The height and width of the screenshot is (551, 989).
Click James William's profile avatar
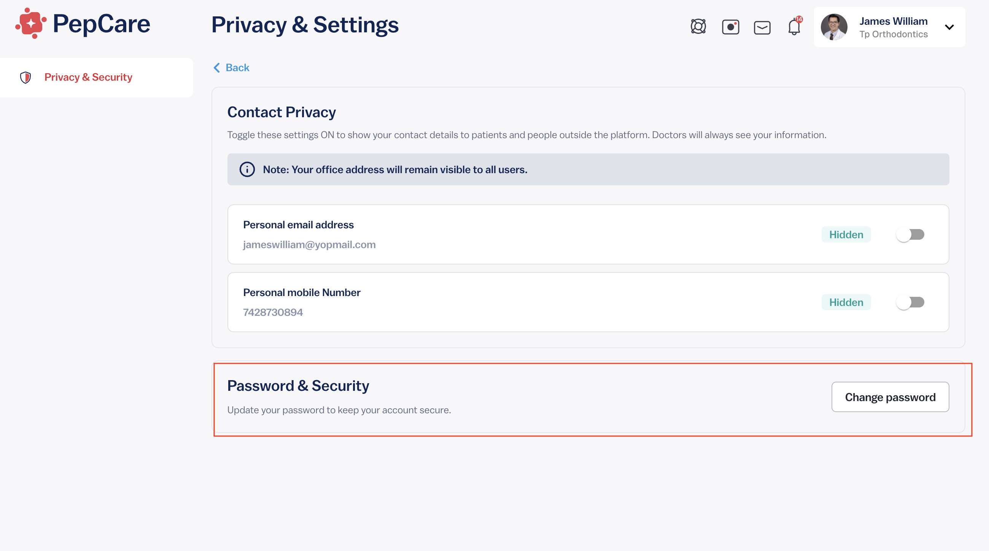click(834, 27)
